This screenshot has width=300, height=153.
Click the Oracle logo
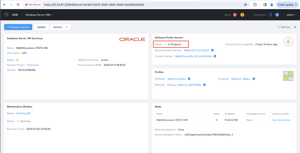[x=132, y=39]
